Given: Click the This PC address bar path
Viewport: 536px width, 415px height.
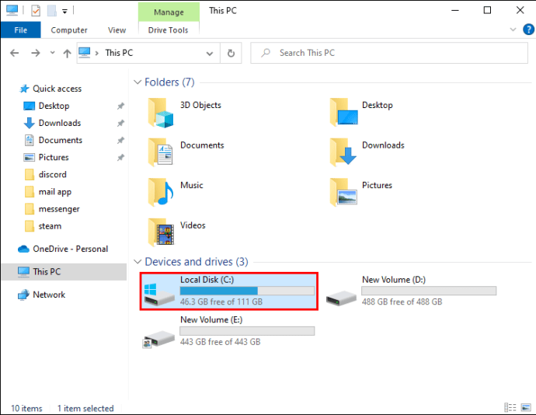Looking at the screenshot, I should click(x=119, y=53).
